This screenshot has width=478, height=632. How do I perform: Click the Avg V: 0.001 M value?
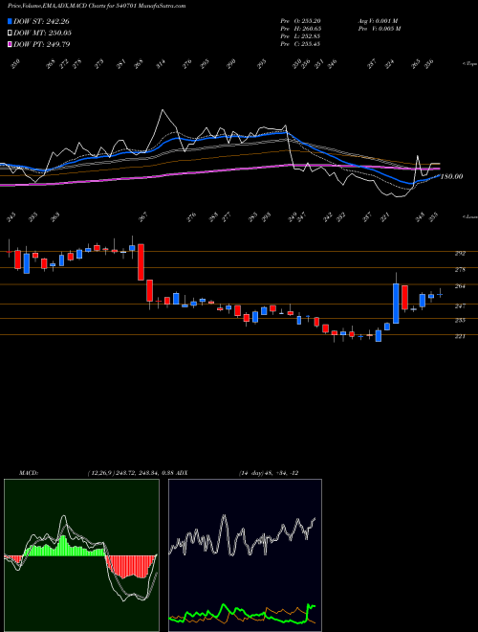(x=378, y=21)
